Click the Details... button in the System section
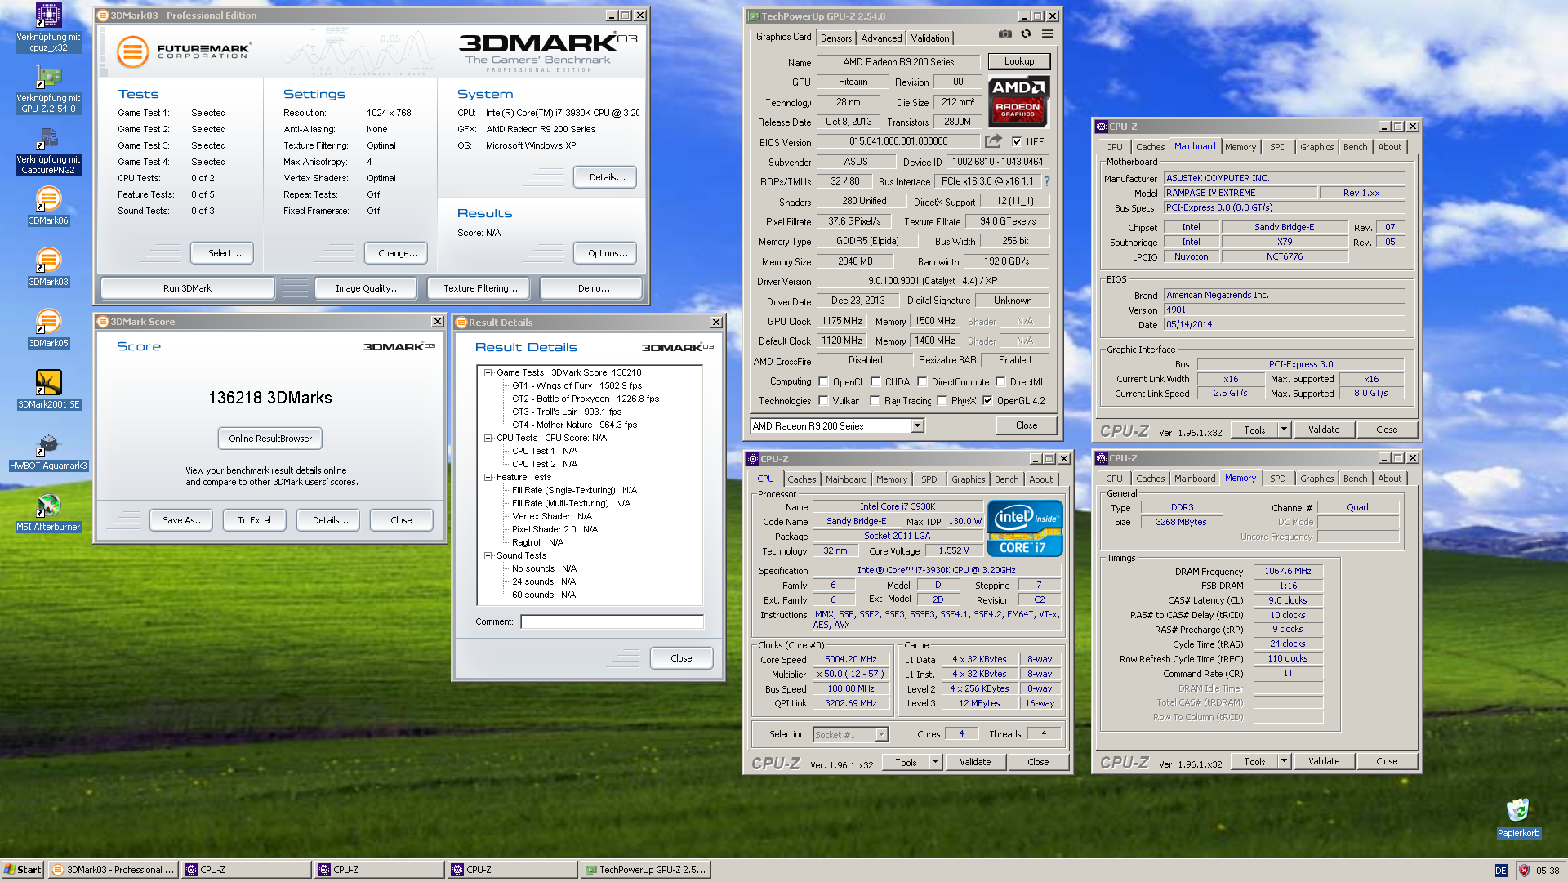 pos(607,177)
